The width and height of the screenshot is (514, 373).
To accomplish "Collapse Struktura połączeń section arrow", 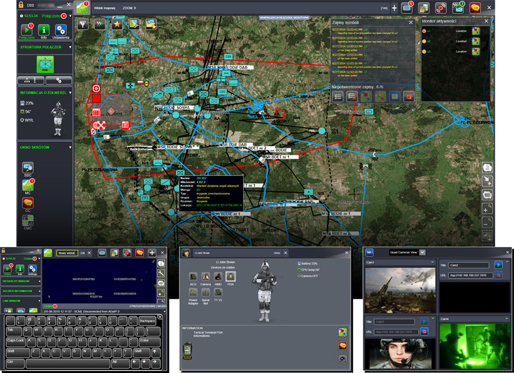I will 70,47.
